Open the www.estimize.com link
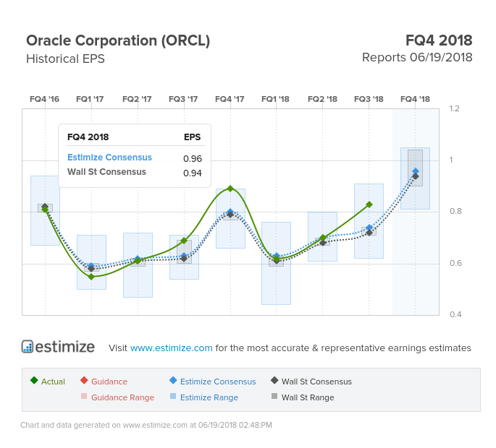 (171, 348)
